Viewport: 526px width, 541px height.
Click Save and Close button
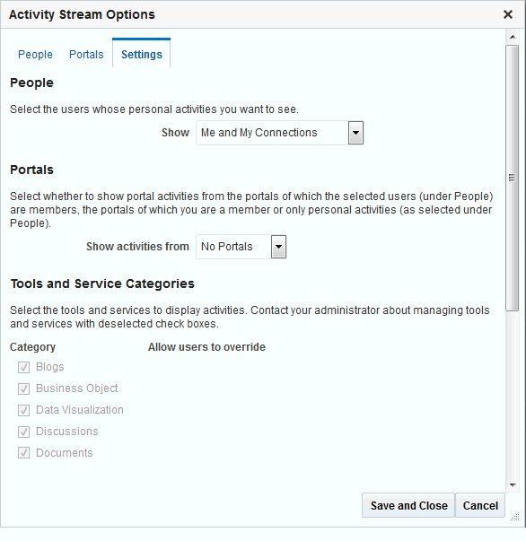(x=408, y=505)
